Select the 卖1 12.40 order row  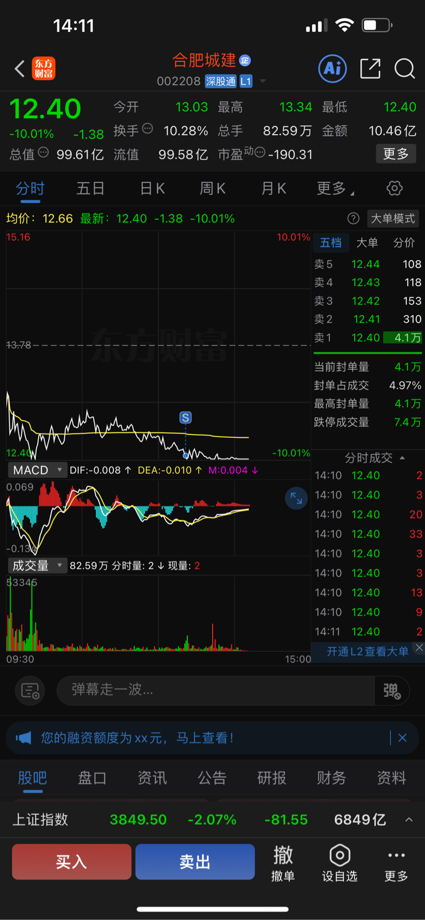click(367, 338)
